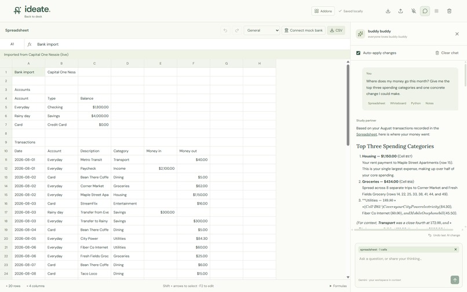Viewport: 467px width, 292px height.
Task: Toggle the muted microphone icon
Action: (x=413, y=11)
